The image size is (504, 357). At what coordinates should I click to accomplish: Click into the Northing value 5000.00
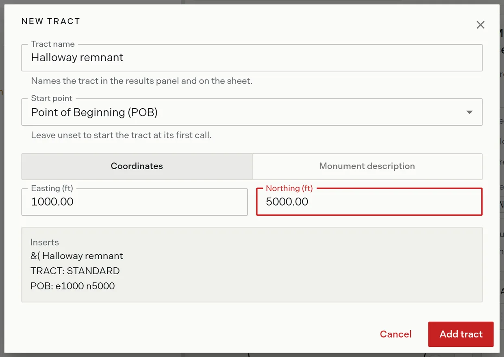point(369,202)
